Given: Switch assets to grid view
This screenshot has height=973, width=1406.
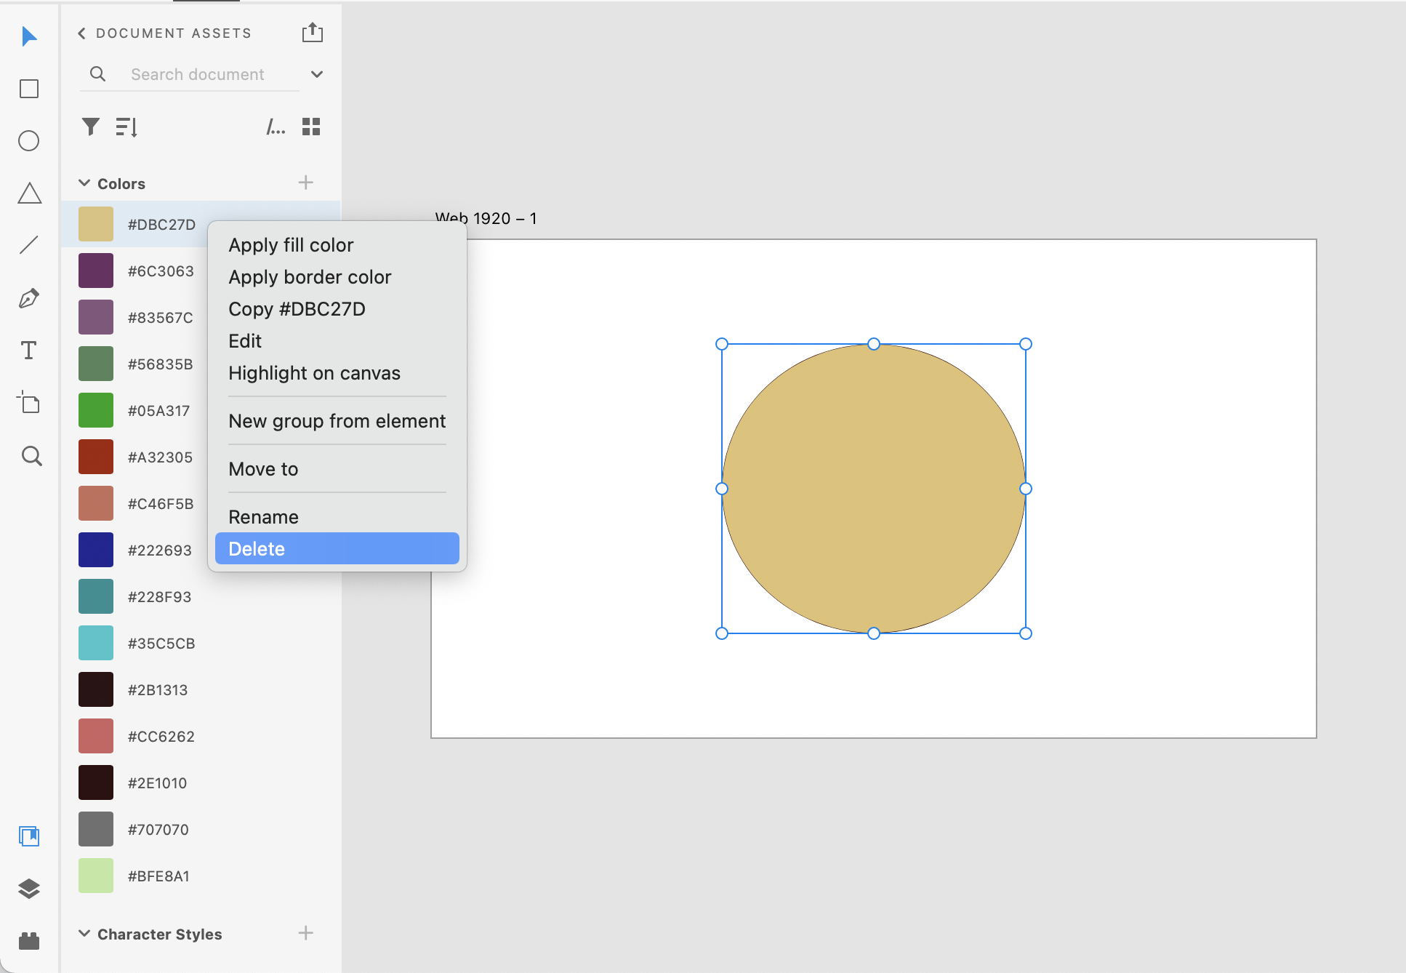Looking at the screenshot, I should pos(311,127).
